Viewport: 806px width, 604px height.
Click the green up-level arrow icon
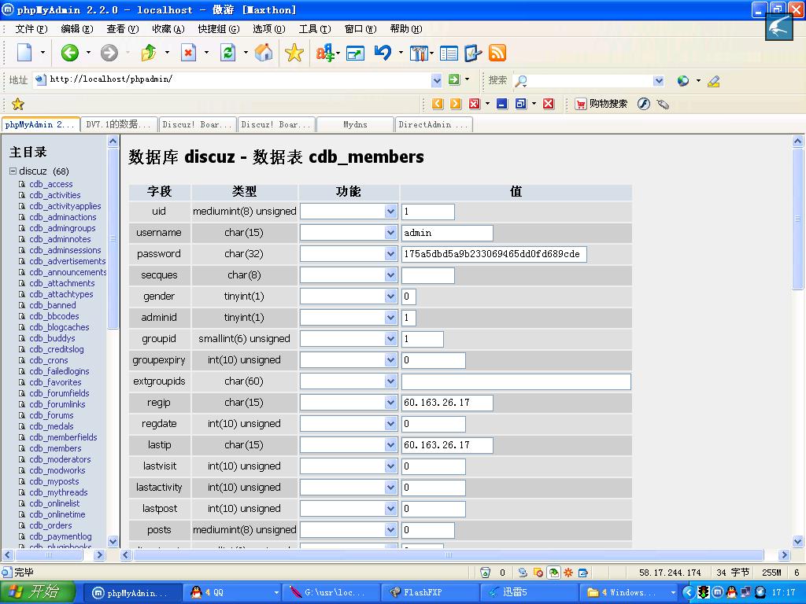click(149, 53)
